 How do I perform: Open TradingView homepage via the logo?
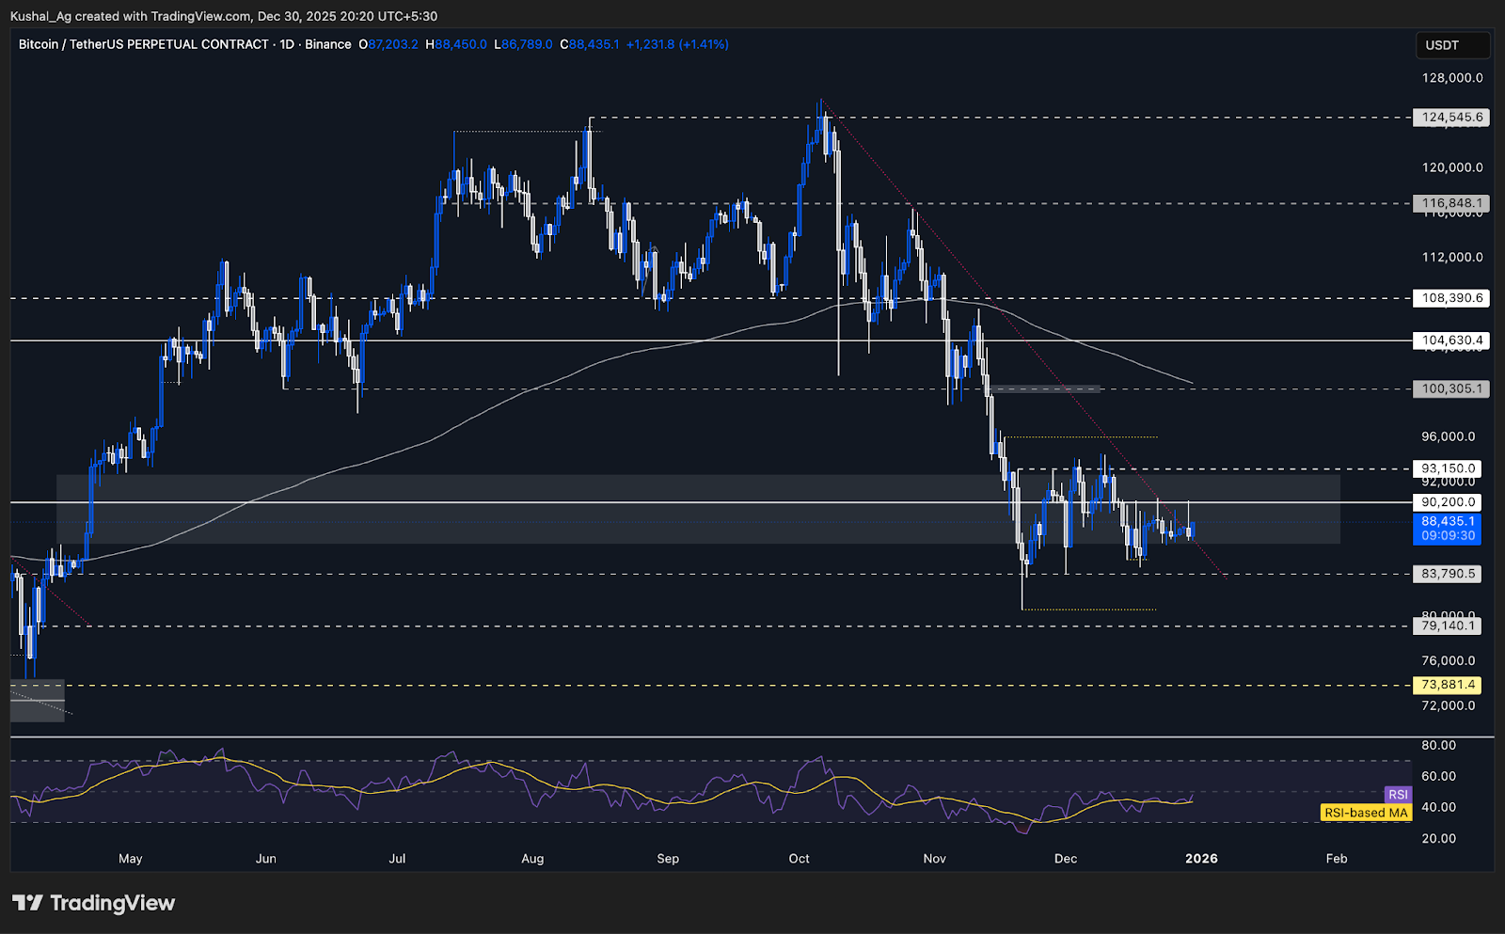point(94,903)
